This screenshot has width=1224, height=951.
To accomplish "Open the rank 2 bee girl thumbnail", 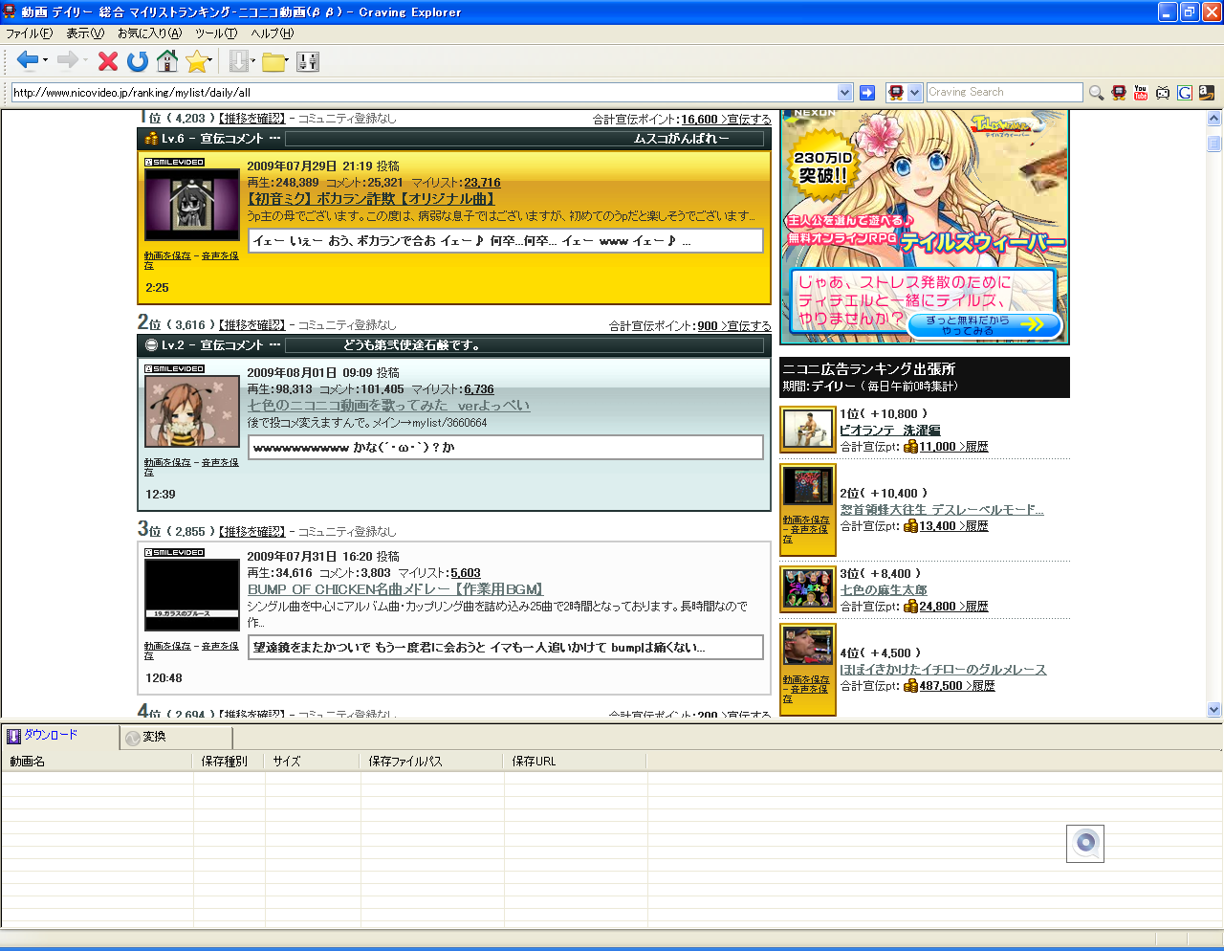I will click(192, 410).
